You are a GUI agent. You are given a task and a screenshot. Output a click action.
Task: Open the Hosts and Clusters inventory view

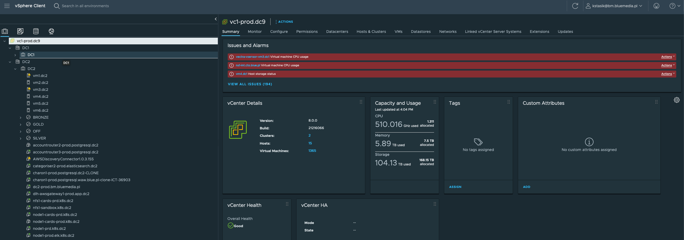pyautogui.click(x=5, y=31)
